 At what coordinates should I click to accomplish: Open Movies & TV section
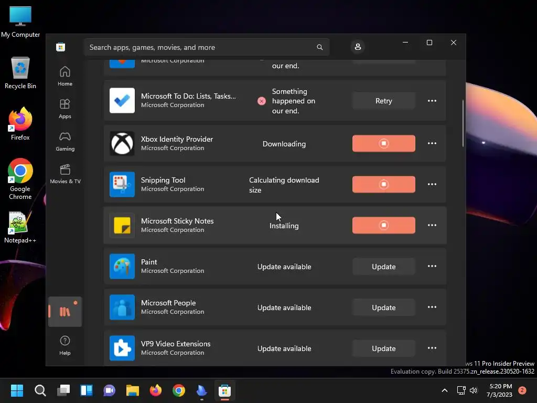(65, 174)
